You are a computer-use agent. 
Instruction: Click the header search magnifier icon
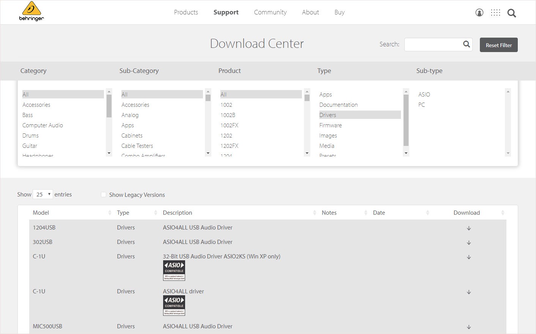(512, 13)
